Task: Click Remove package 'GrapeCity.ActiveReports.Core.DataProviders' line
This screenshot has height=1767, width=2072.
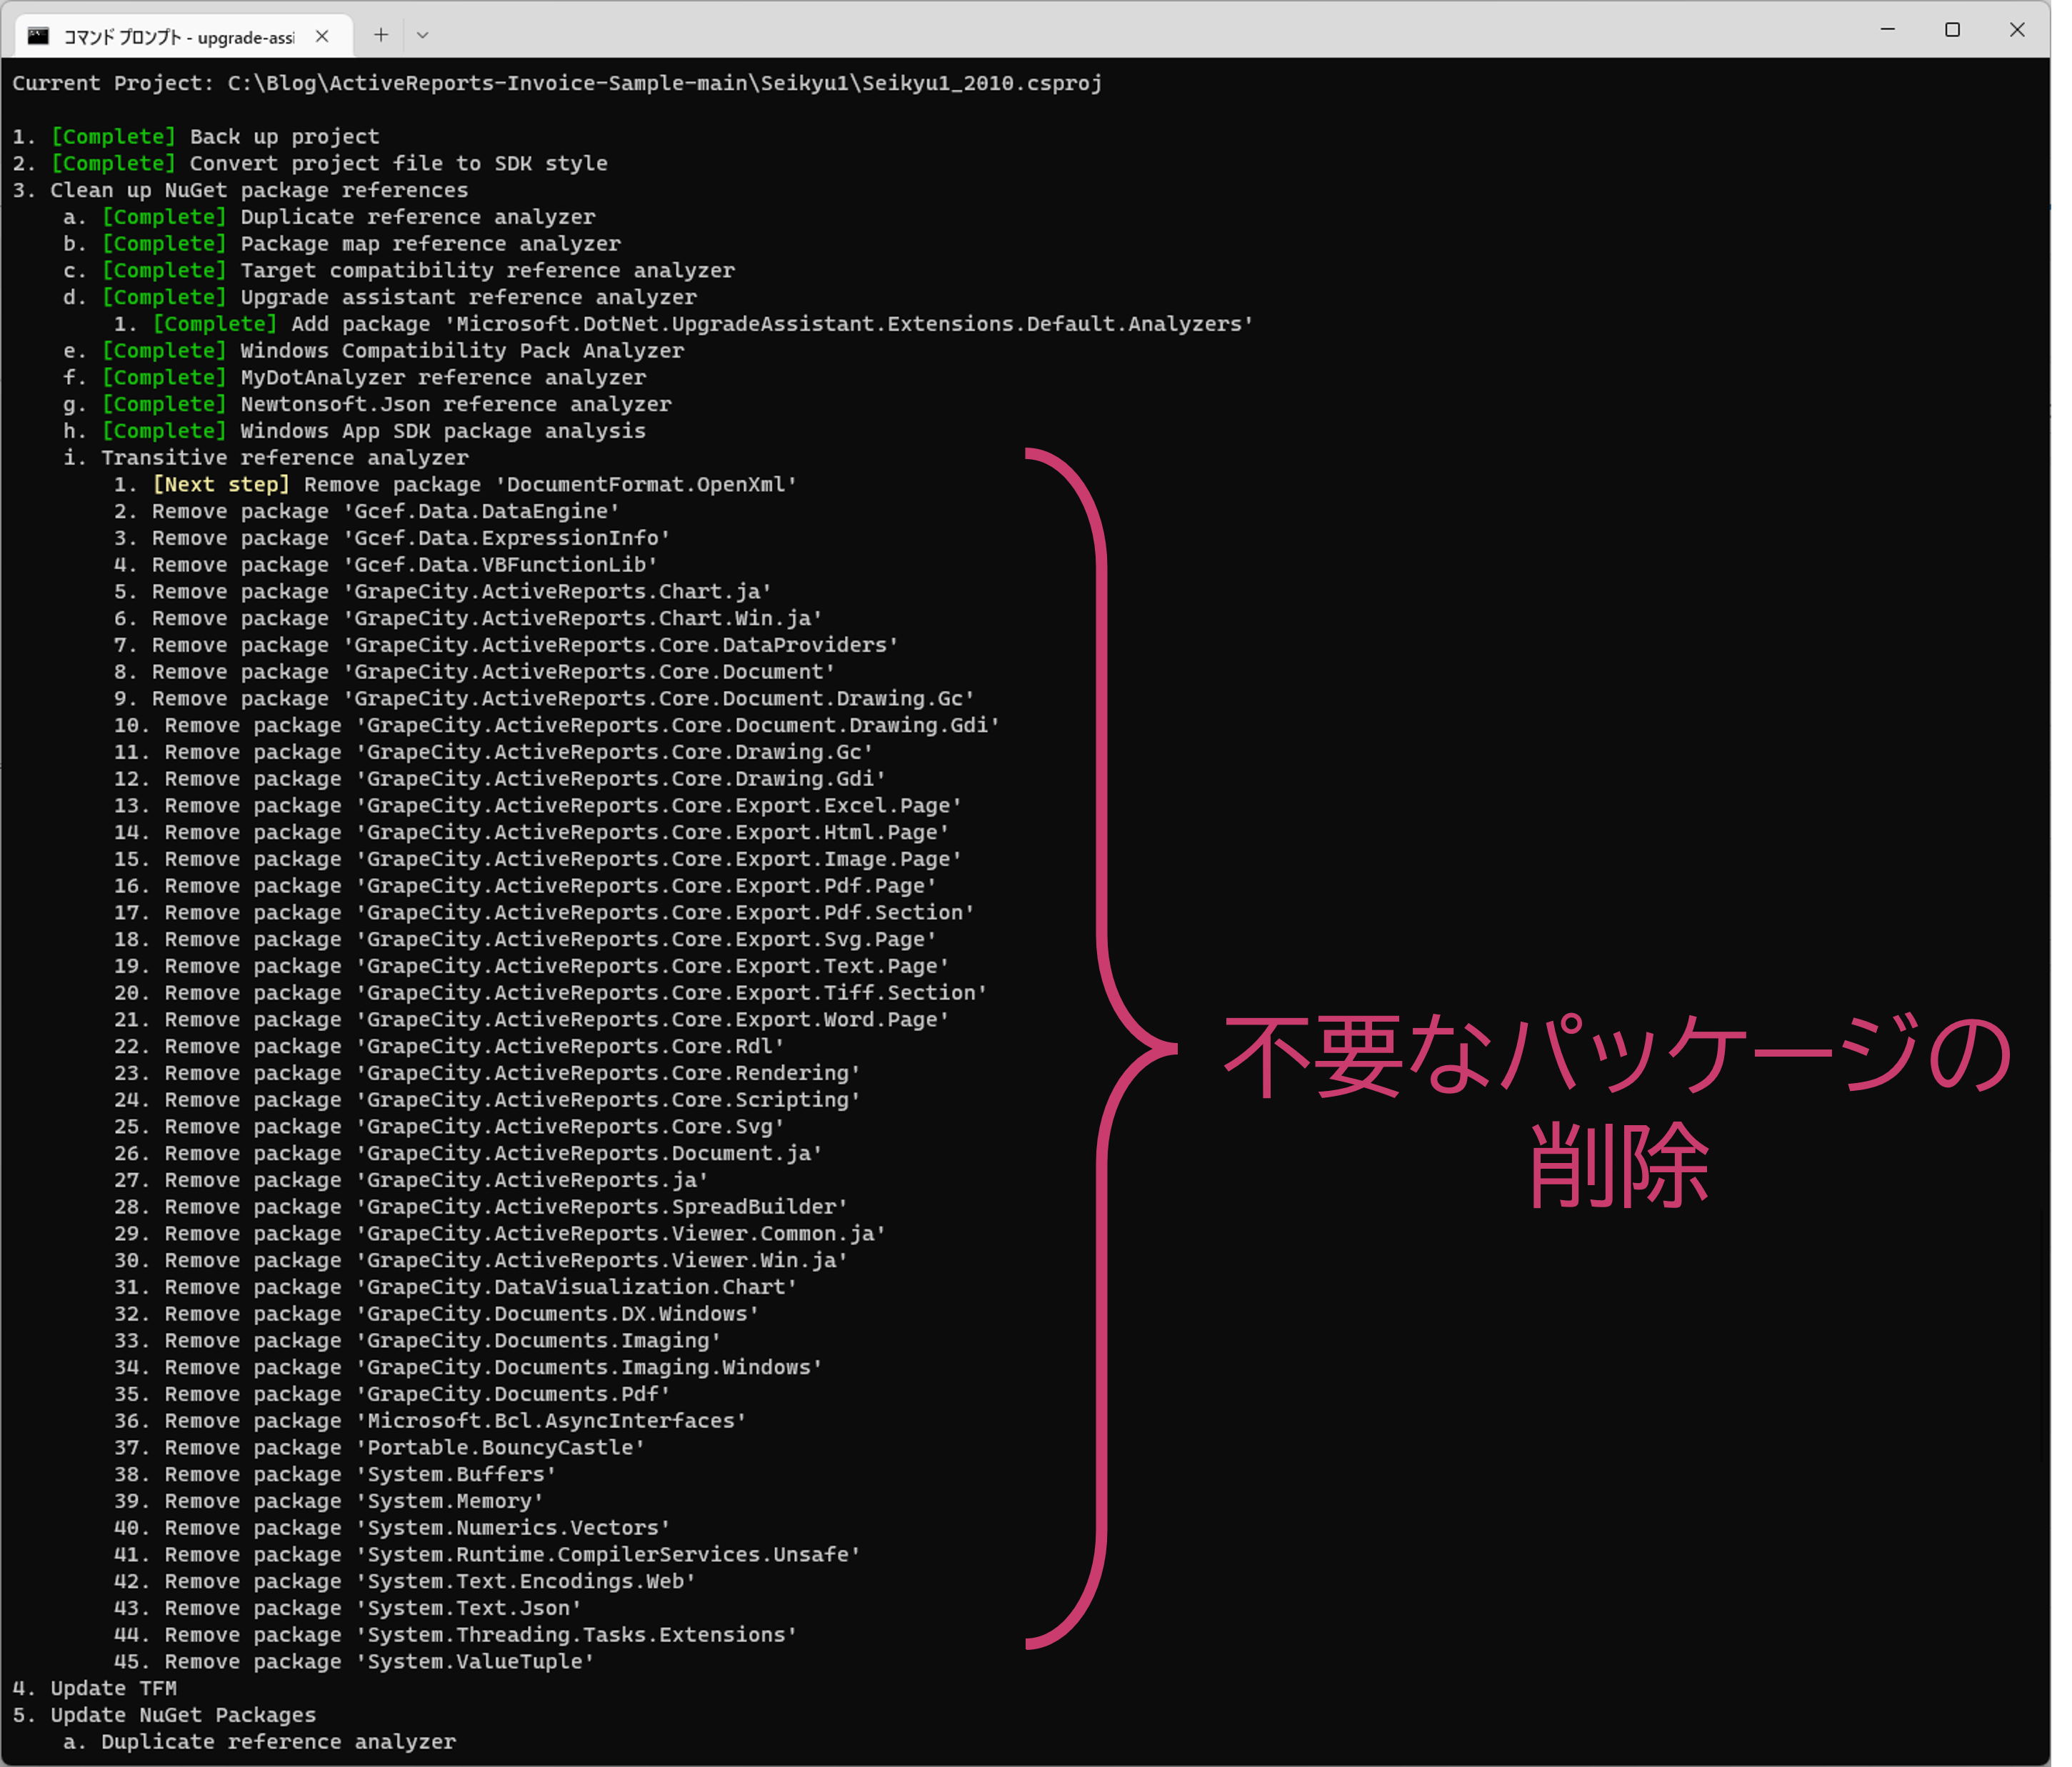Action: (506, 645)
